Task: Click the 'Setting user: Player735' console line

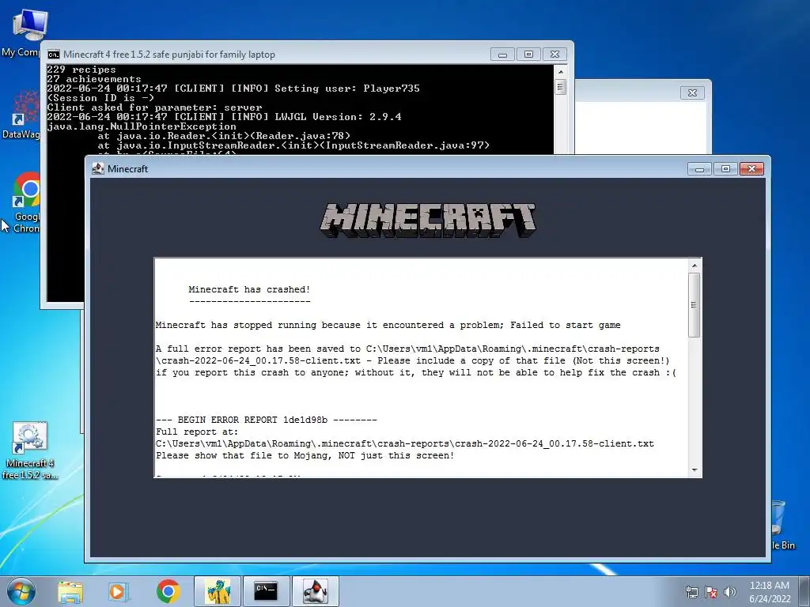Action: tap(233, 89)
